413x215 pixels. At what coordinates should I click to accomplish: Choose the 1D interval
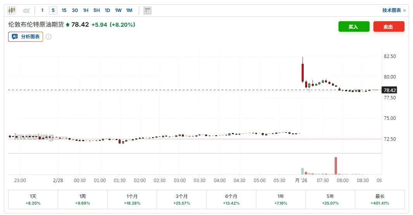(x=107, y=10)
